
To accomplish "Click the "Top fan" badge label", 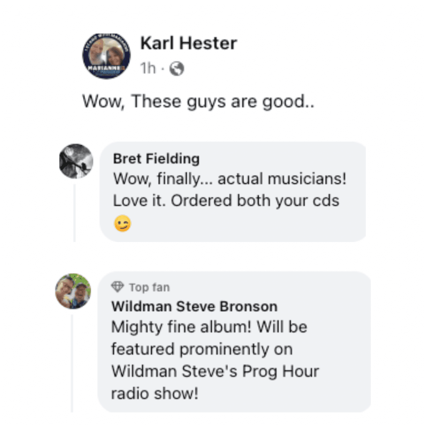I will pyautogui.click(x=149, y=287).
